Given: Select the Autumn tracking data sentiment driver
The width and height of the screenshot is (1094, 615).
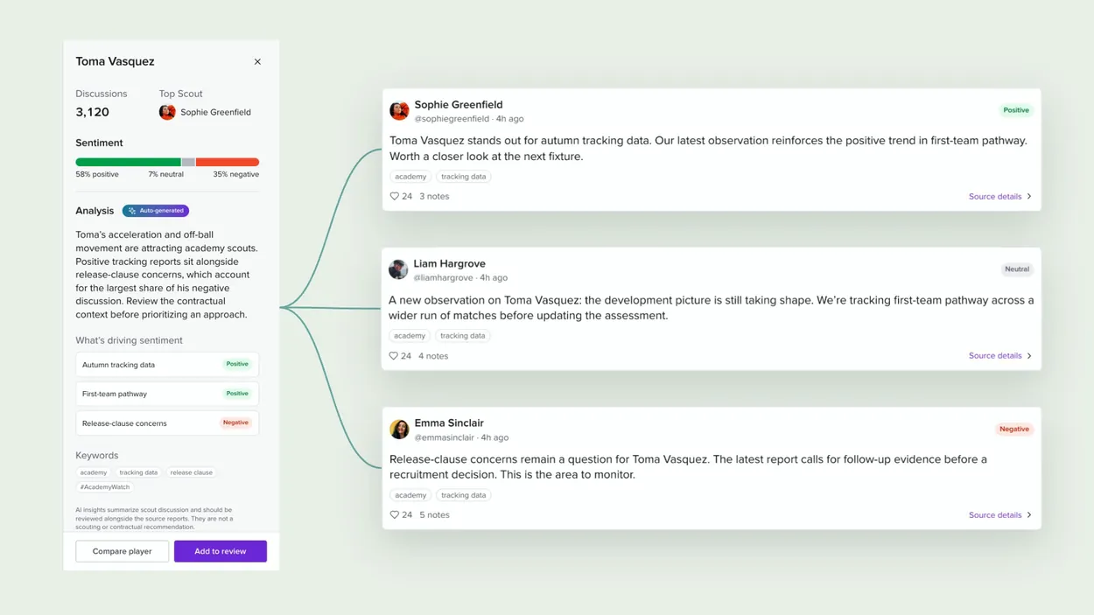Looking at the screenshot, I should coord(167,365).
